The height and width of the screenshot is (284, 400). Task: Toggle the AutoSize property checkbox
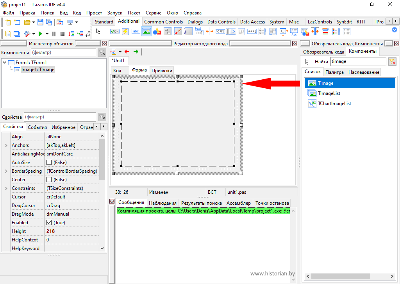coord(49,163)
